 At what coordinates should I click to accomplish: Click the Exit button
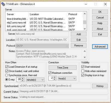point(100,34)
